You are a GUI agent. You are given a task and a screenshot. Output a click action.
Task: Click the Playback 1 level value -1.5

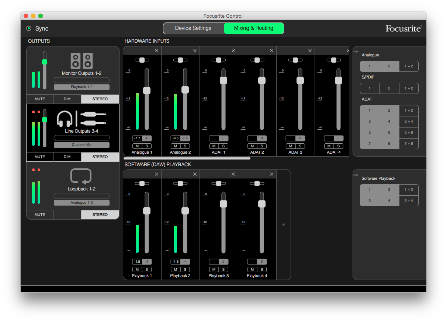coord(137,262)
